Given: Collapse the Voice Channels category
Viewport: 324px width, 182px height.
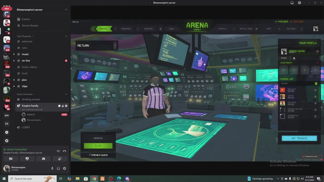Looking at the screenshot, I should pos(26,94).
